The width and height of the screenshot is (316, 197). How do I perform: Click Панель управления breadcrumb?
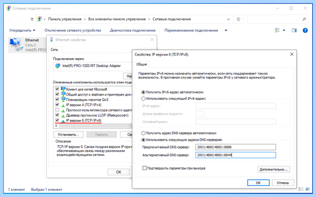pyautogui.click(x=65, y=19)
